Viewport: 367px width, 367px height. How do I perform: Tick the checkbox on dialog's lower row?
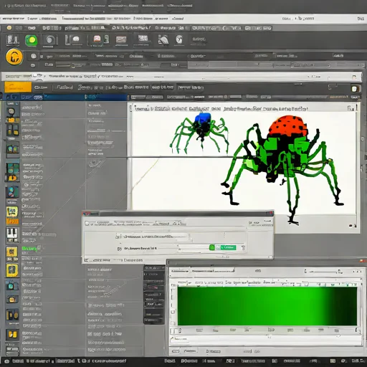(x=119, y=249)
